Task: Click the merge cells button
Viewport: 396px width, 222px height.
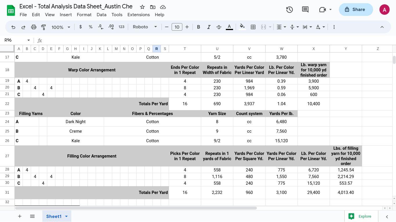Action: tap(264, 27)
